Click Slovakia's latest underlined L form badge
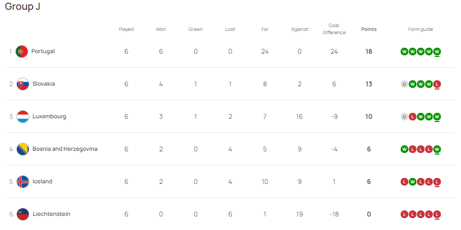The height and width of the screenshot is (230, 461). pos(437,85)
